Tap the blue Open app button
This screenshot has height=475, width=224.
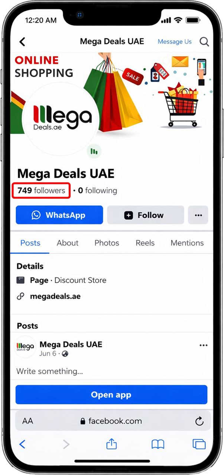[111, 395]
